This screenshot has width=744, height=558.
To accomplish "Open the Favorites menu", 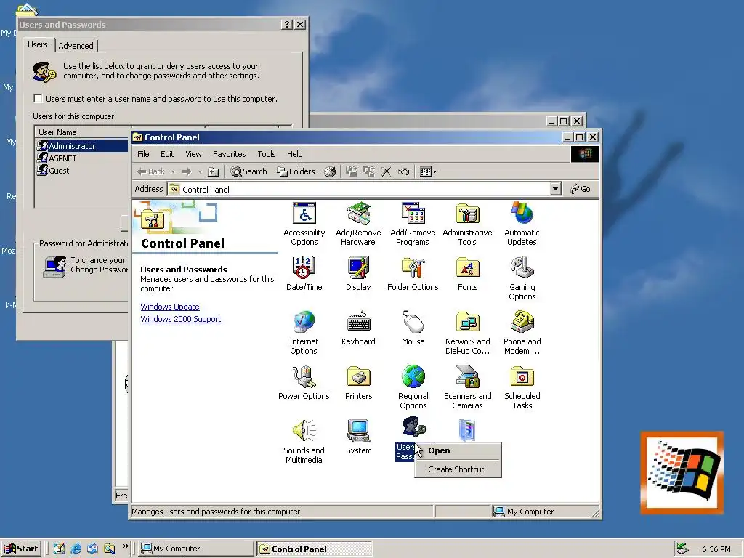I will (x=229, y=154).
